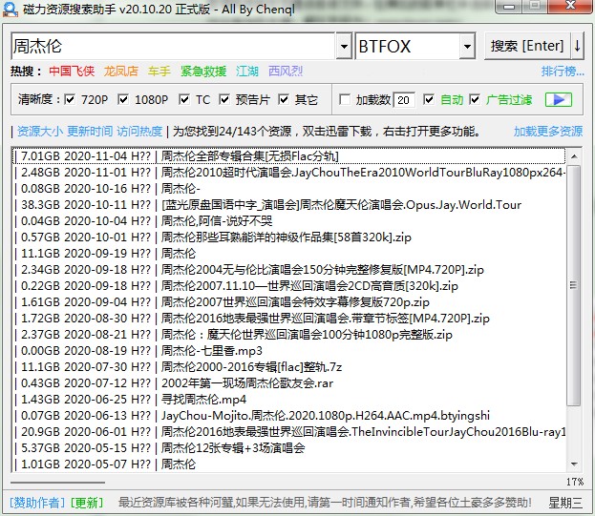Click hot search 龙凤店

[x=120, y=72]
